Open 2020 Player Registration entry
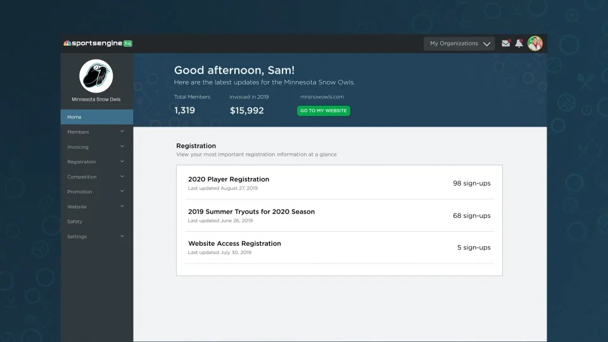The image size is (608, 342). click(229, 180)
